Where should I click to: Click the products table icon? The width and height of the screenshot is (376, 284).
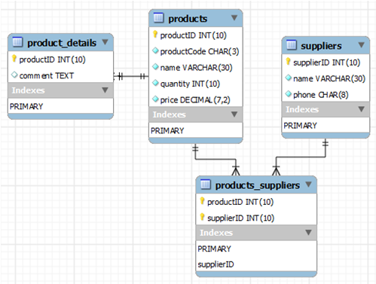tap(158, 18)
